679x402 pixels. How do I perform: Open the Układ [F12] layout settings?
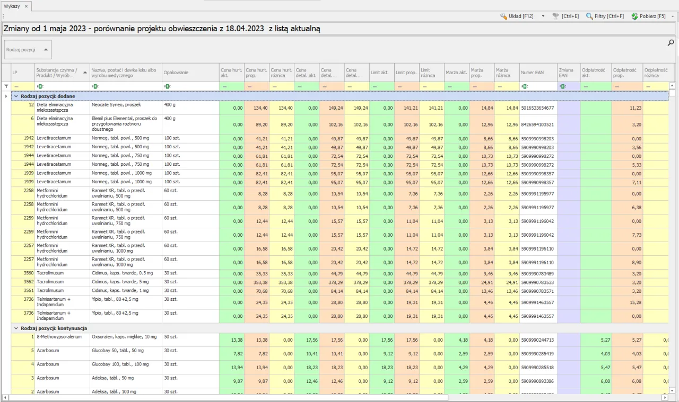pos(517,16)
